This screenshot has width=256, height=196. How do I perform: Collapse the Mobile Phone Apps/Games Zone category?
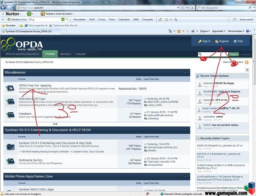tap(185, 176)
